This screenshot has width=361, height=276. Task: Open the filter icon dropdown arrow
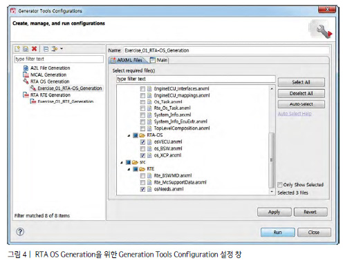62,49
